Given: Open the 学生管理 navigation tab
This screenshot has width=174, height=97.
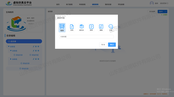Looking at the screenshot, I should pos(121,5).
